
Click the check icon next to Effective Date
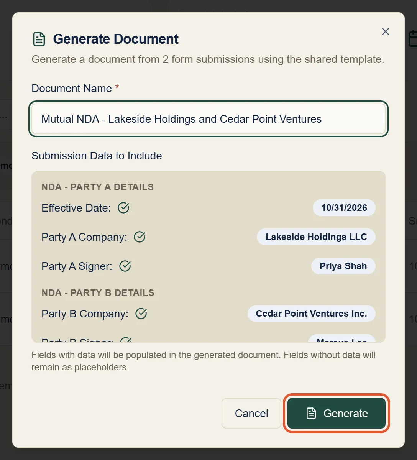click(123, 208)
